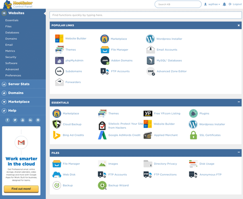
Task: Expand the Marketplace sidebar section
Action: click(23, 102)
